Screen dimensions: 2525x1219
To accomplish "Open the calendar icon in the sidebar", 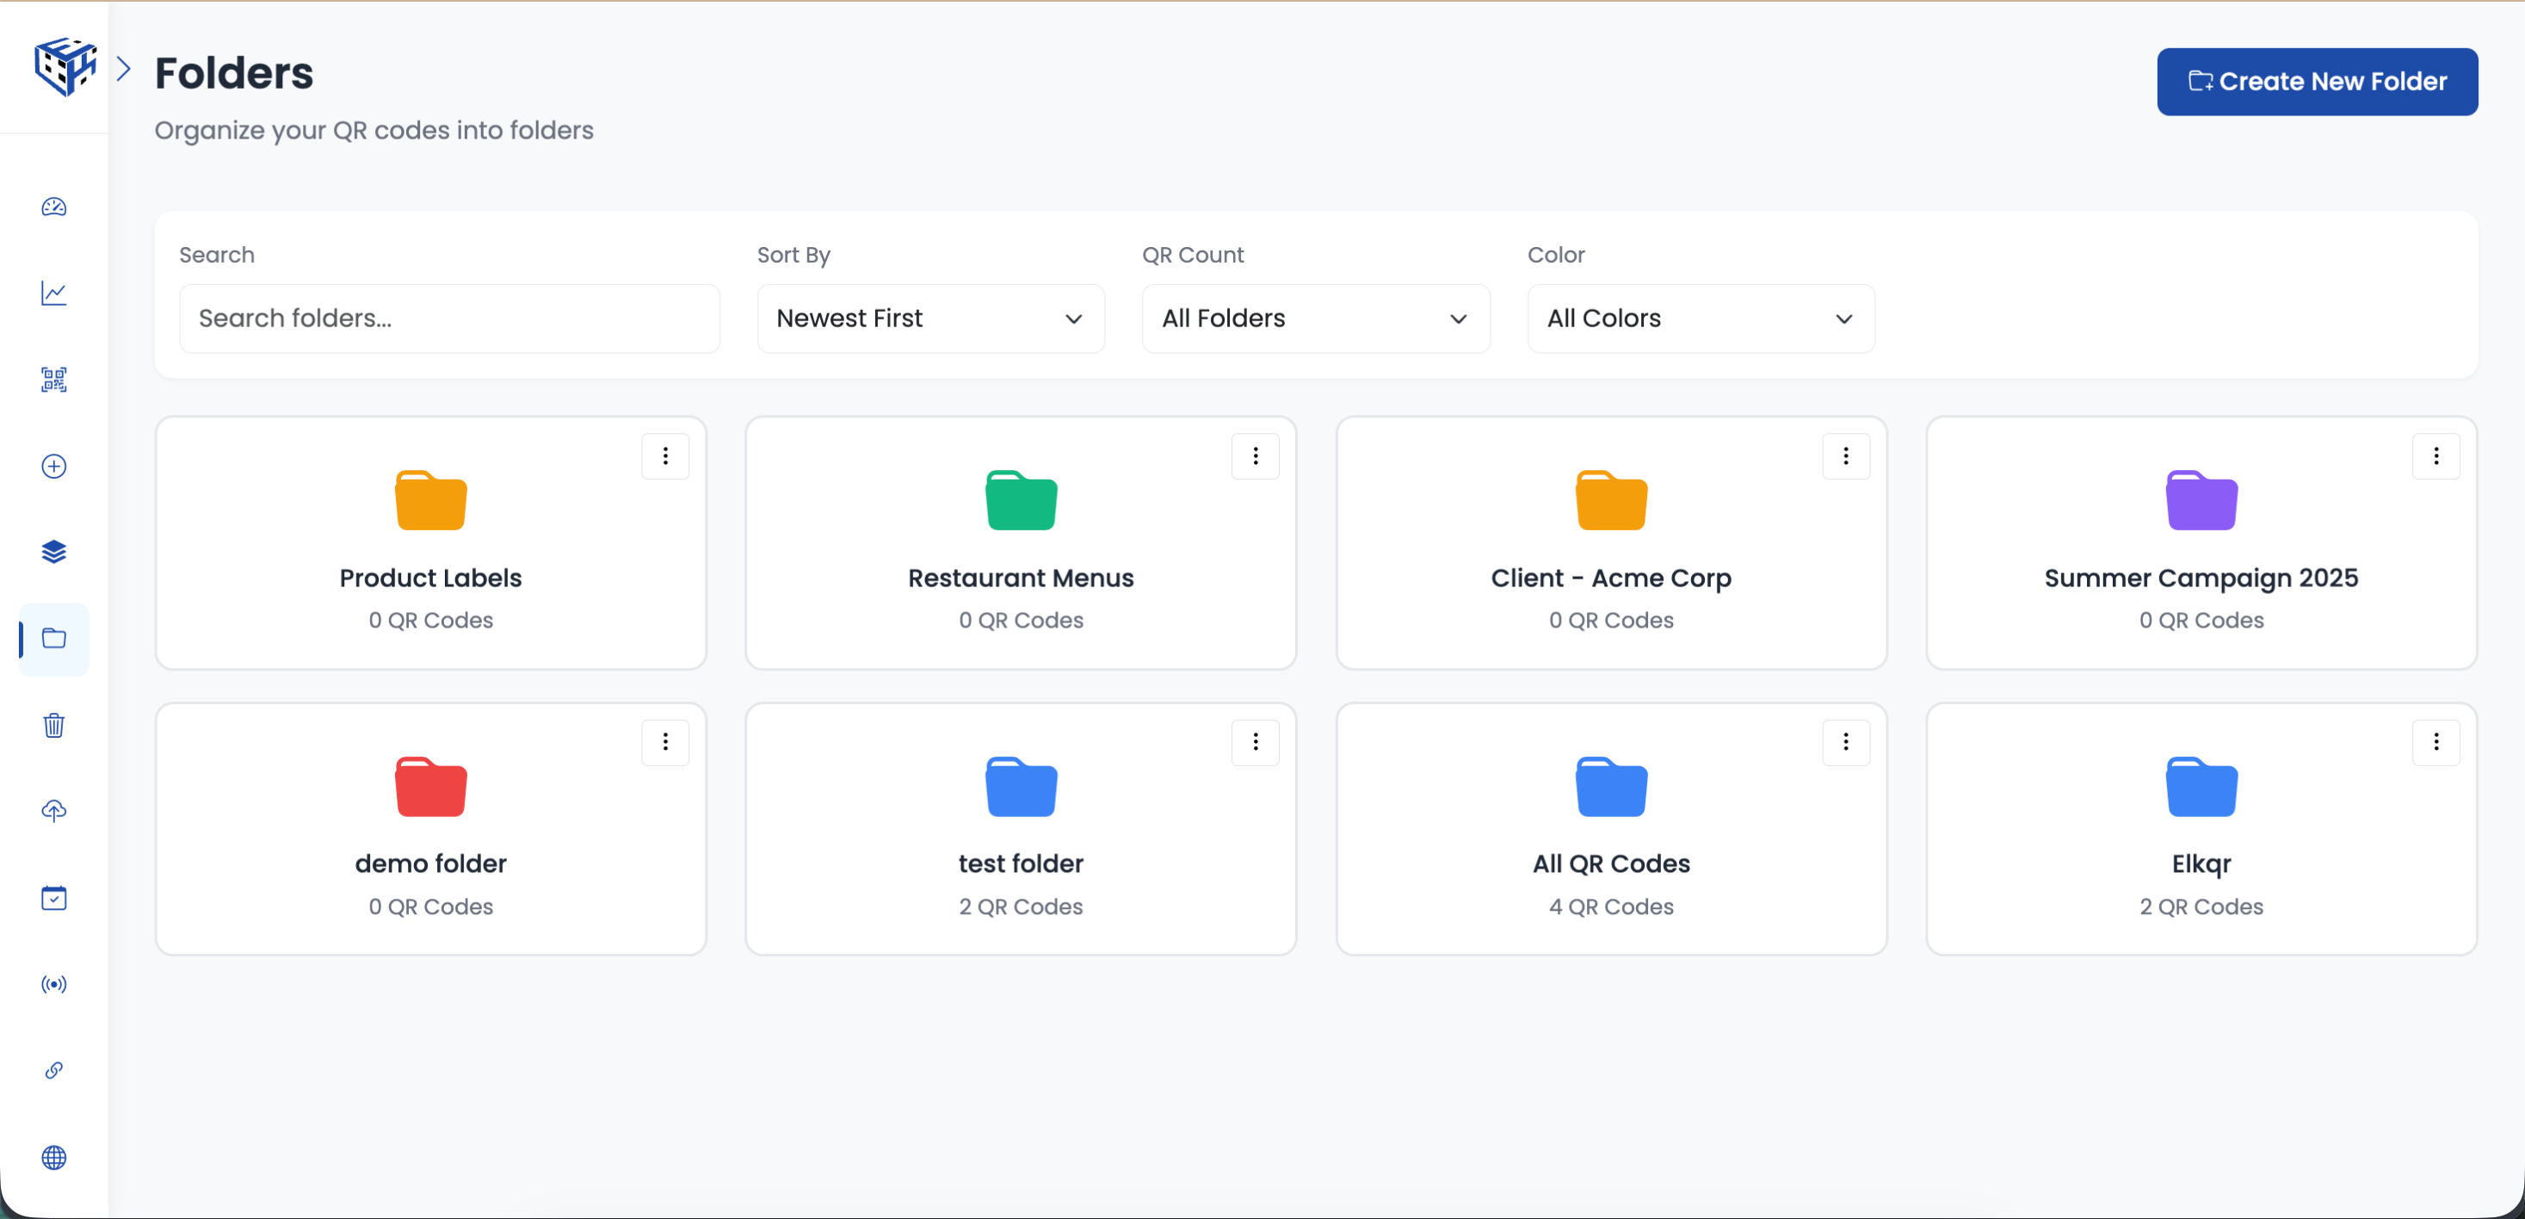I will click(x=54, y=897).
